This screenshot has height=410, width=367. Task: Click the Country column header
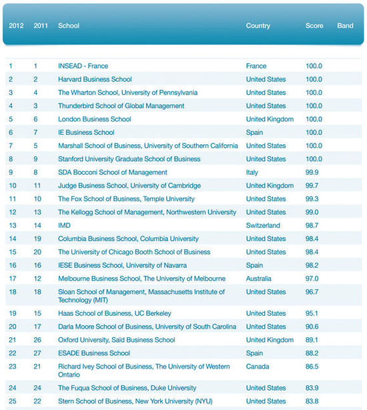[258, 25]
